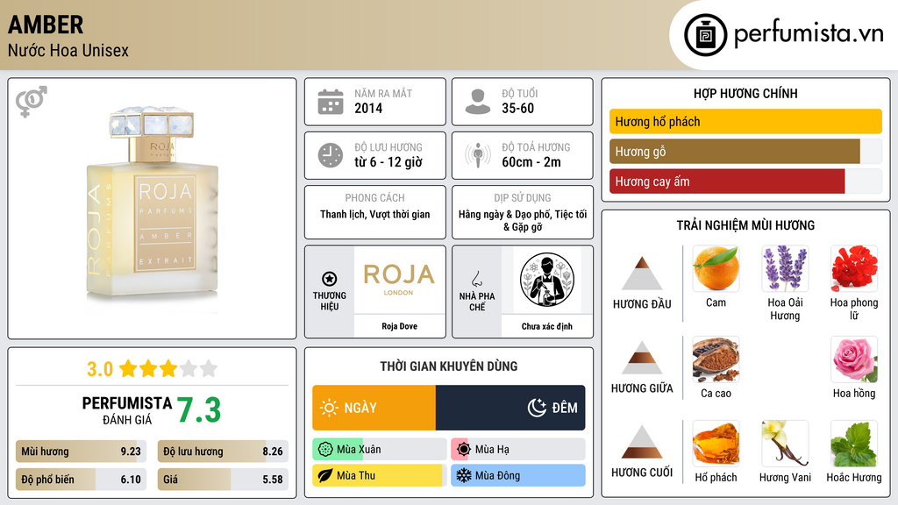Click the Mùa Thu season chip
898x505 pixels.
pyautogui.click(x=379, y=475)
